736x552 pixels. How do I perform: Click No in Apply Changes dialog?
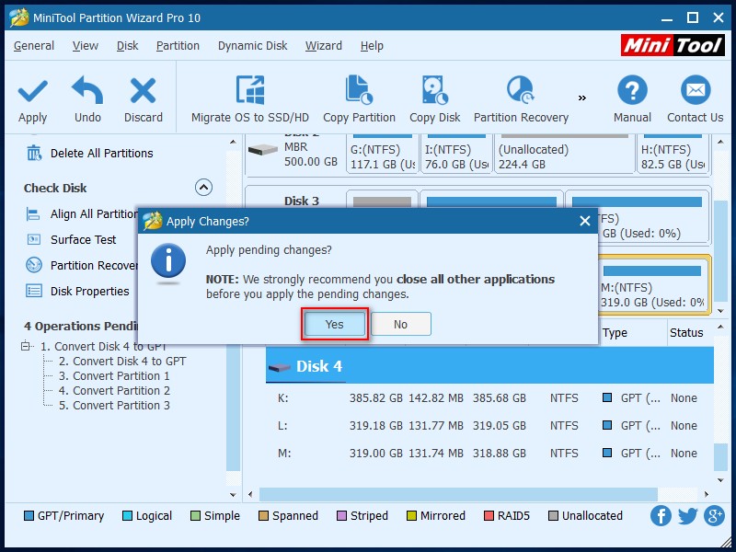click(x=400, y=324)
